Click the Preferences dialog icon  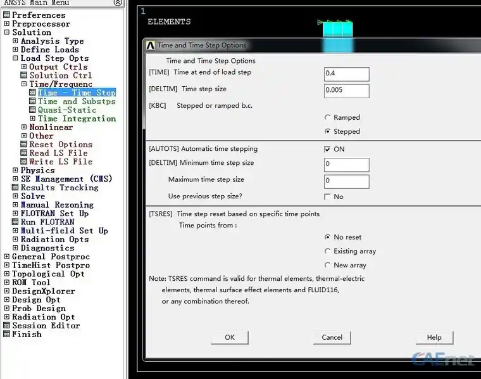(6, 15)
